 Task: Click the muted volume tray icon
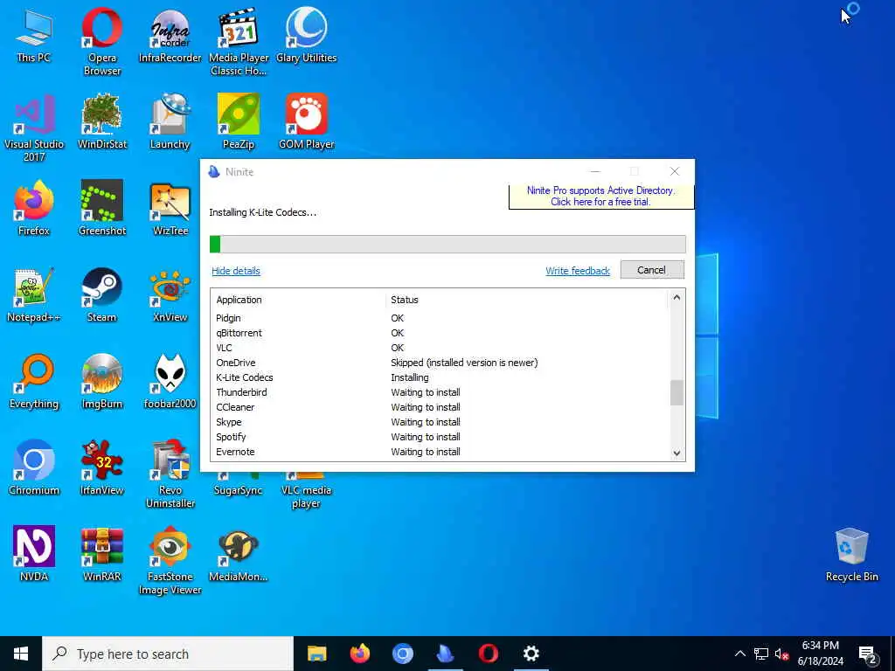(782, 654)
